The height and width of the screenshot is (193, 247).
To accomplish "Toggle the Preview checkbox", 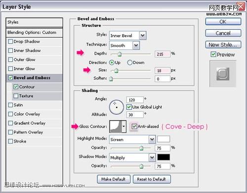I will point(213,54).
